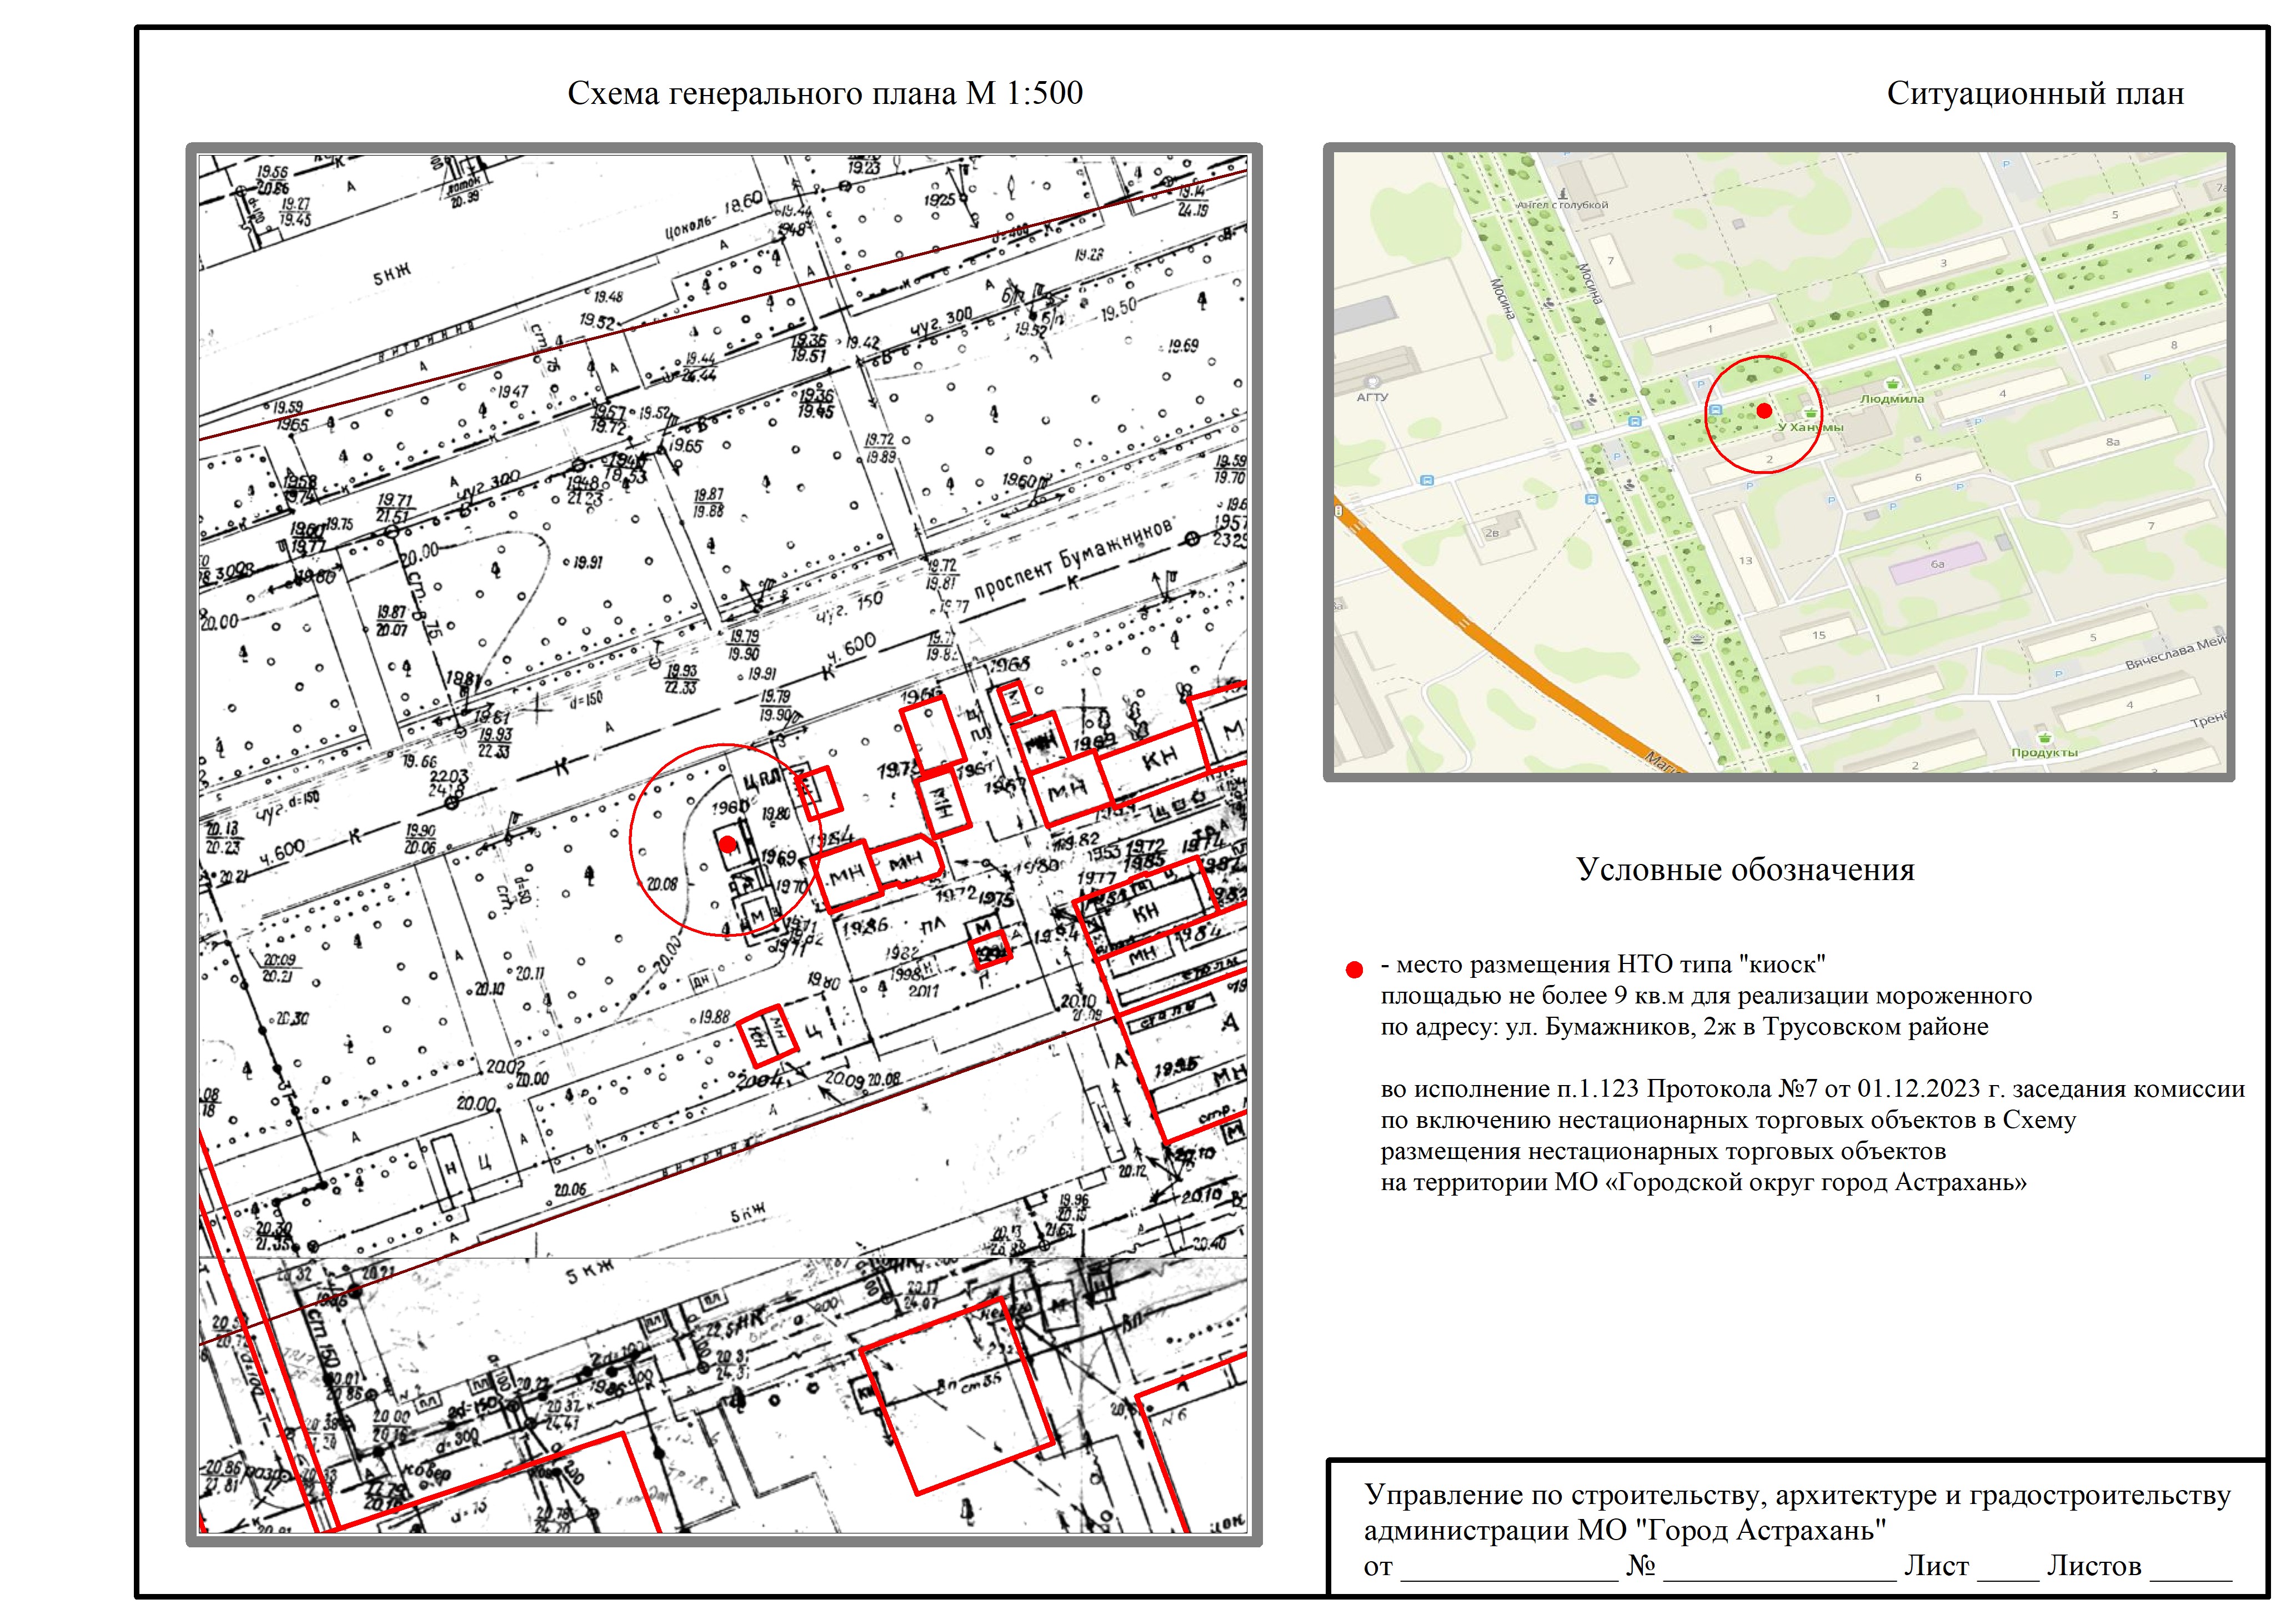Screen dimensions: 2296x1624
Task: Click bus stop icon inside red circle
Action: click(x=1716, y=410)
